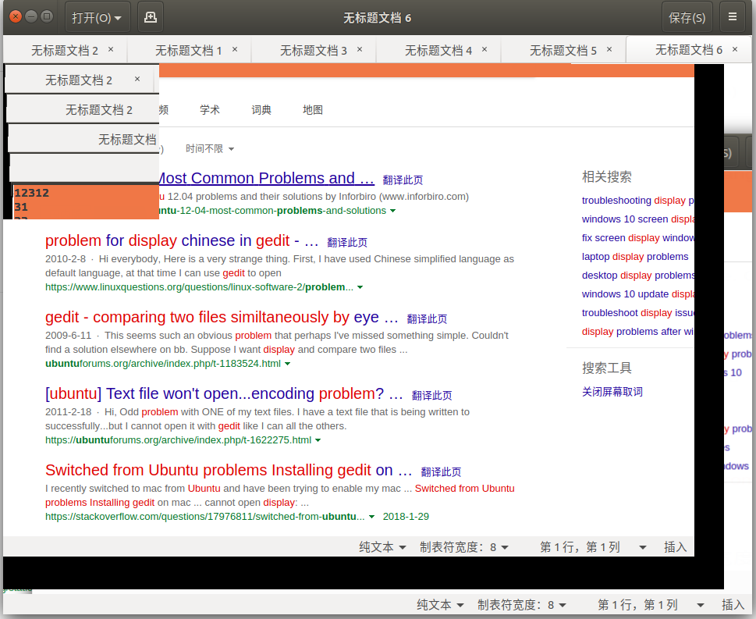Close the 无标题文档 4 tab
The width and height of the screenshot is (756, 619).
click(484, 49)
